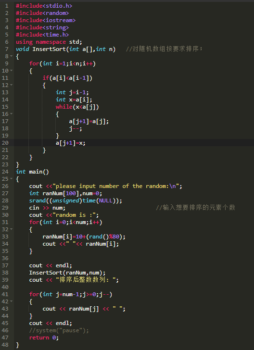Collapse the fold arrow at line 42

click(11, 301)
